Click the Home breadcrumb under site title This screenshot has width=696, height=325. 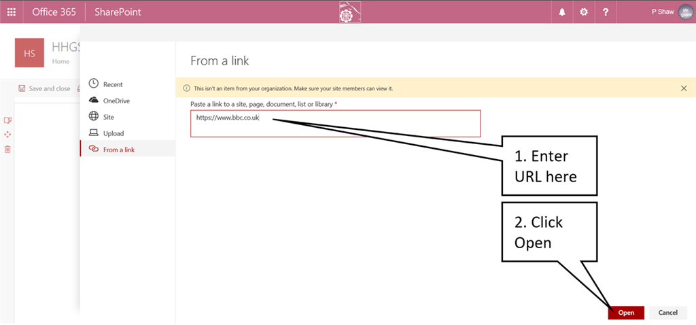pyautogui.click(x=60, y=62)
